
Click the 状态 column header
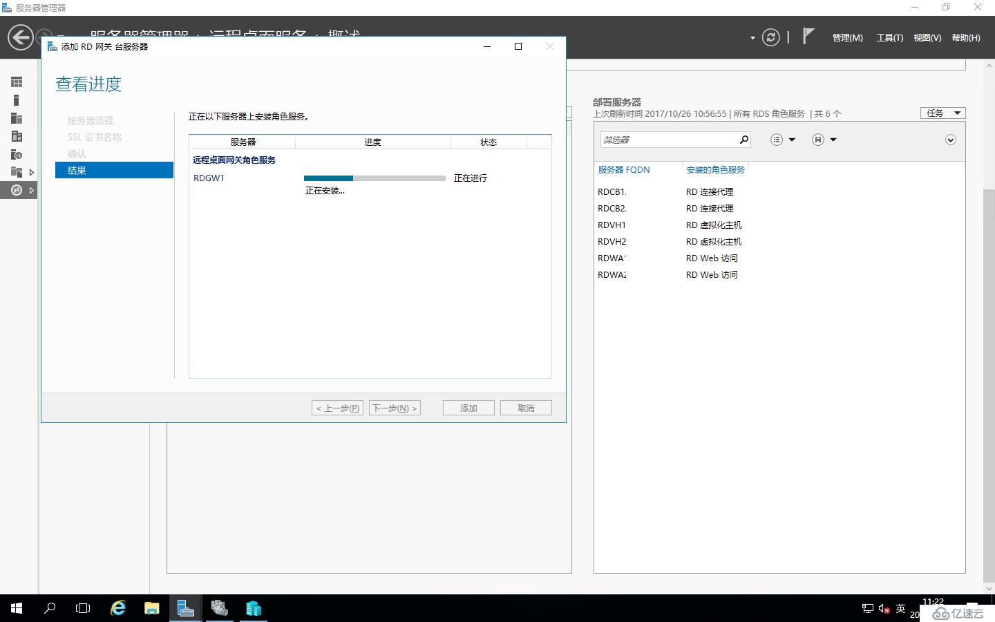pos(489,142)
